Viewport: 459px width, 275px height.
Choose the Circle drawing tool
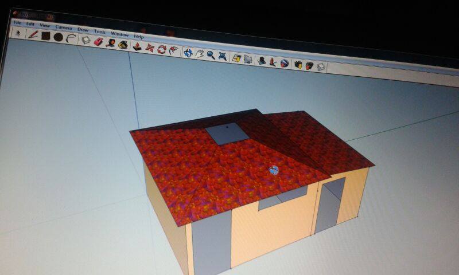click(59, 37)
